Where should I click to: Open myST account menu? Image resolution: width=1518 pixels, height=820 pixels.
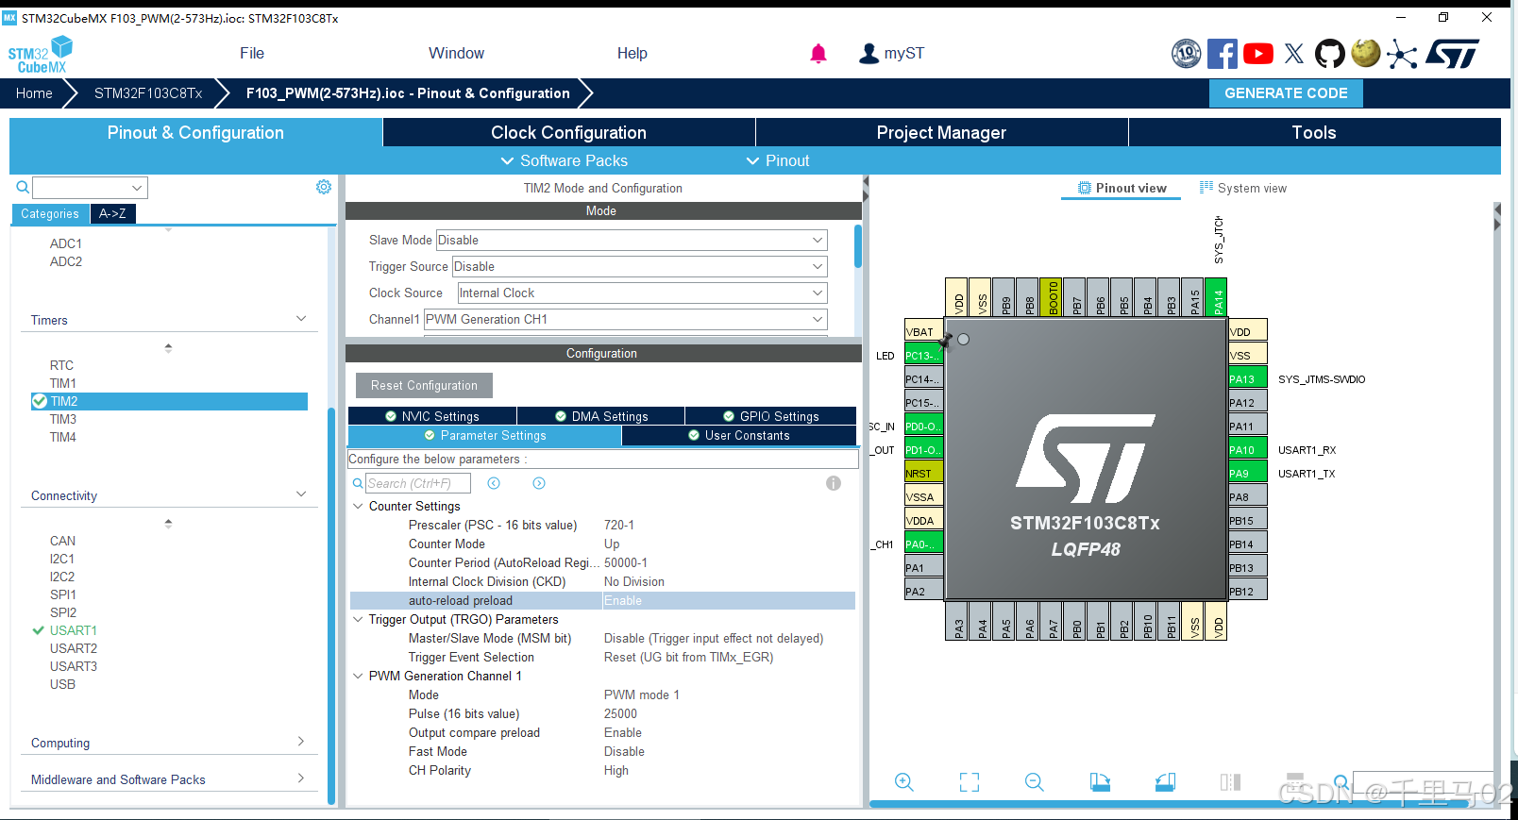(x=891, y=54)
